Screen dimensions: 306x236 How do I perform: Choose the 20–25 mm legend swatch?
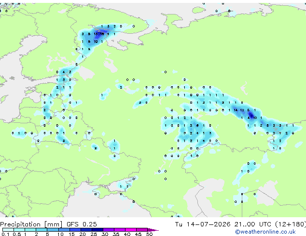tap(86, 230)
